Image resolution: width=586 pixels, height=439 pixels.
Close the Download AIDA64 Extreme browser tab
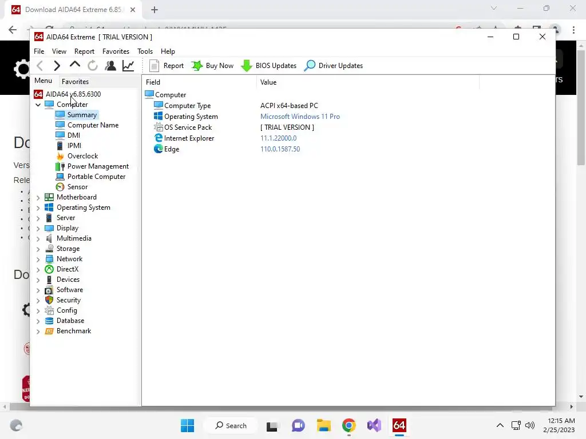(x=133, y=10)
